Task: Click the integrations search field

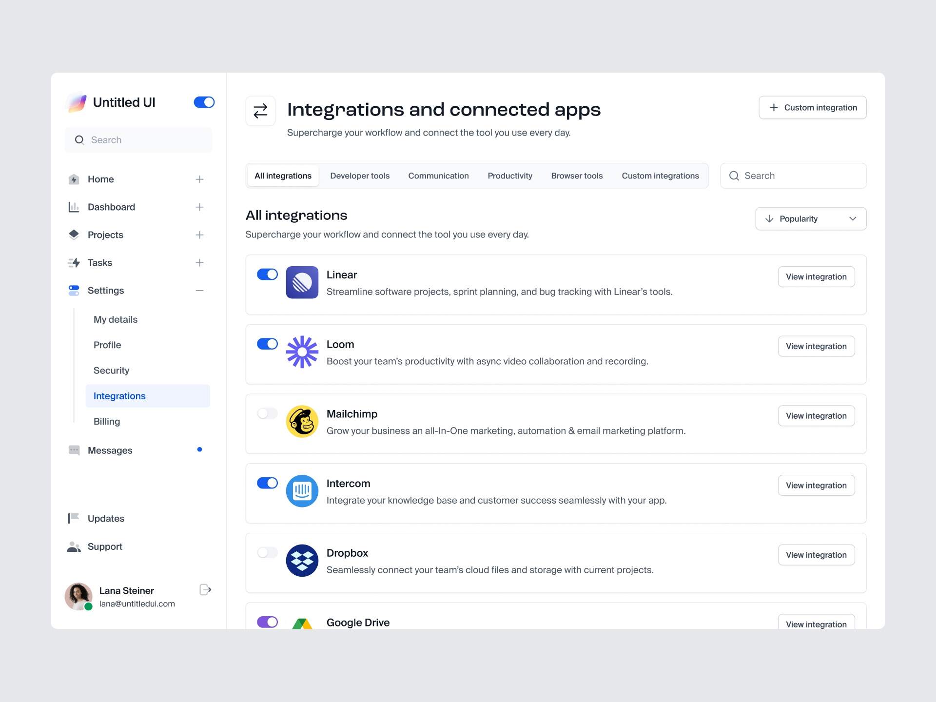Action: (x=793, y=175)
